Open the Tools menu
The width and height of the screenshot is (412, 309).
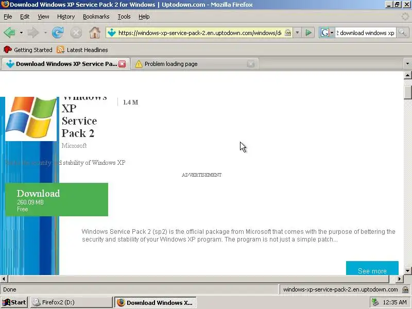pyautogui.click(x=124, y=16)
